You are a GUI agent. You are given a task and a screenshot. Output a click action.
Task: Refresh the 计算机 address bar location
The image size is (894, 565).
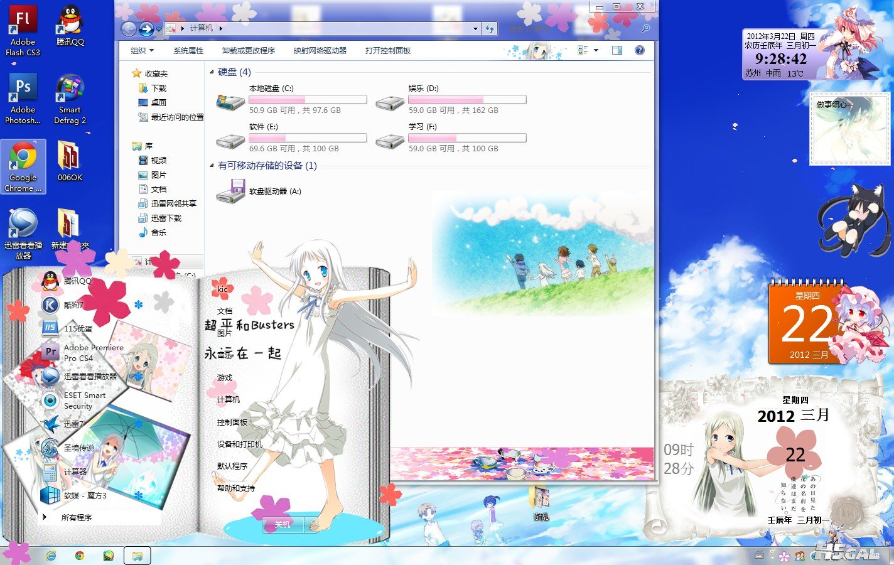tap(490, 28)
